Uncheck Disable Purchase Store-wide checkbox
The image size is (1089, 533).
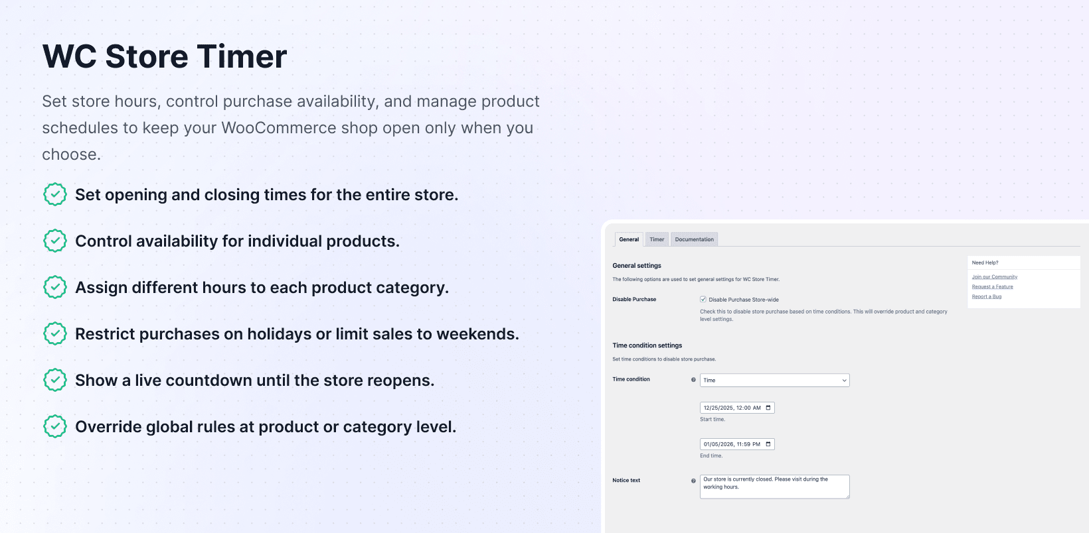click(703, 300)
